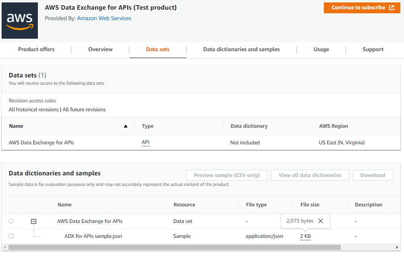Open the Support tab

click(373, 49)
